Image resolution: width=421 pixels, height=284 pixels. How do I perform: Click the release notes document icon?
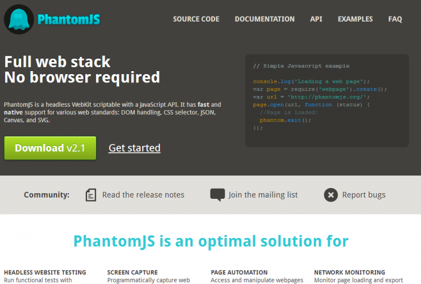(x=90, y=195)
